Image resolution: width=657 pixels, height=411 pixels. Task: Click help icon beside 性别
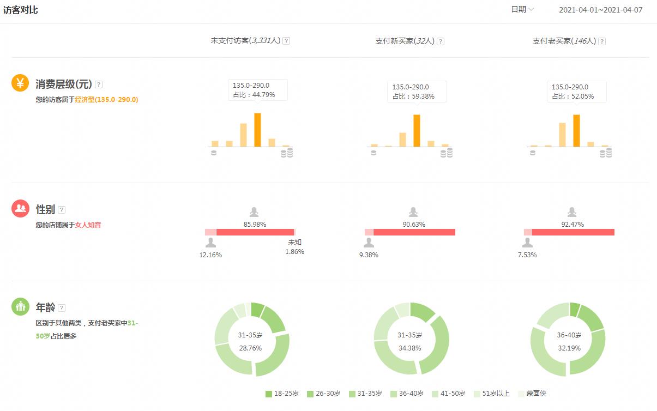(x=62, y=210)
